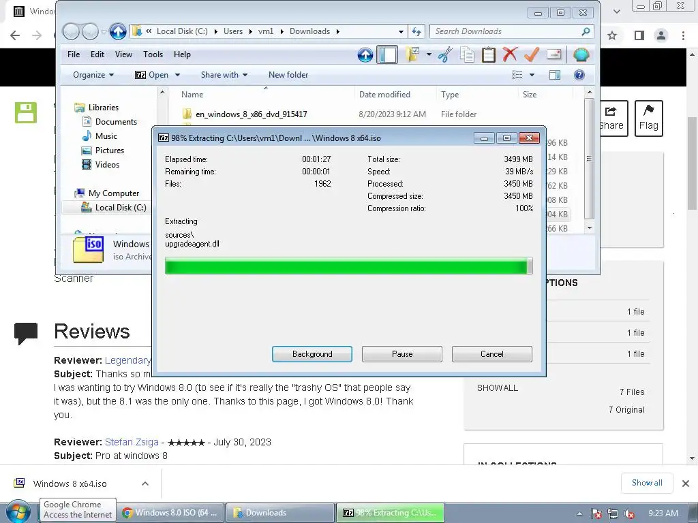Select vm1 in the address breadcrumb
Viewport: 698px width, 523px height.
point(266,31)
